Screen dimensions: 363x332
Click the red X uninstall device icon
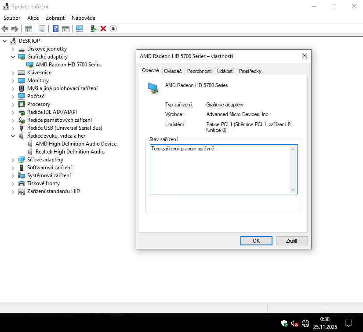coord(104,29)
